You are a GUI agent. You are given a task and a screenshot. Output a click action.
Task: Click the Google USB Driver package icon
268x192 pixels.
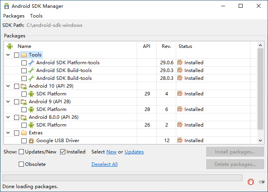(x=31, y=141)
